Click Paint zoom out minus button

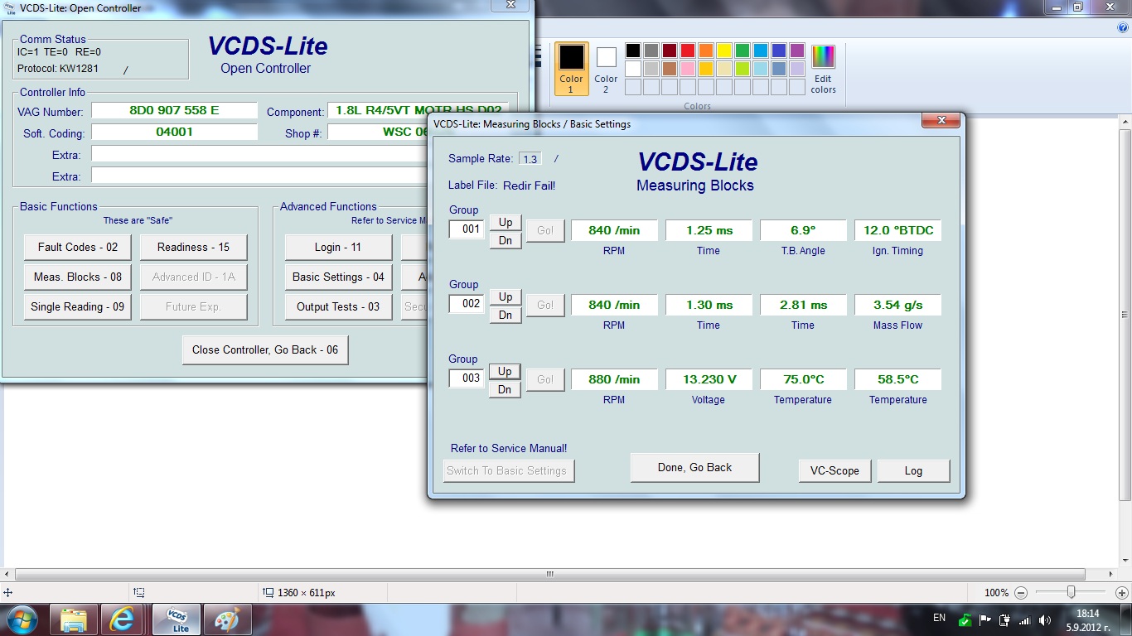1021,593
